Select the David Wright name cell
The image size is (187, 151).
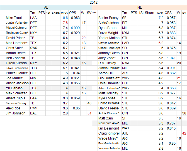coord(110,33)
